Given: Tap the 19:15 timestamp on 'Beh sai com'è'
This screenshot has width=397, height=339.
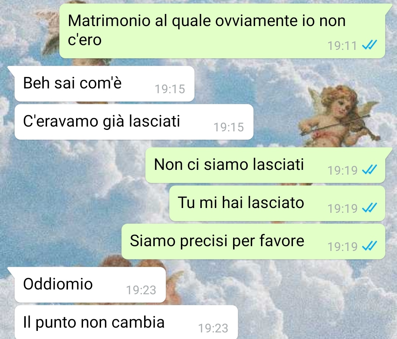Looking at the screenshot, I should (170, 89).
